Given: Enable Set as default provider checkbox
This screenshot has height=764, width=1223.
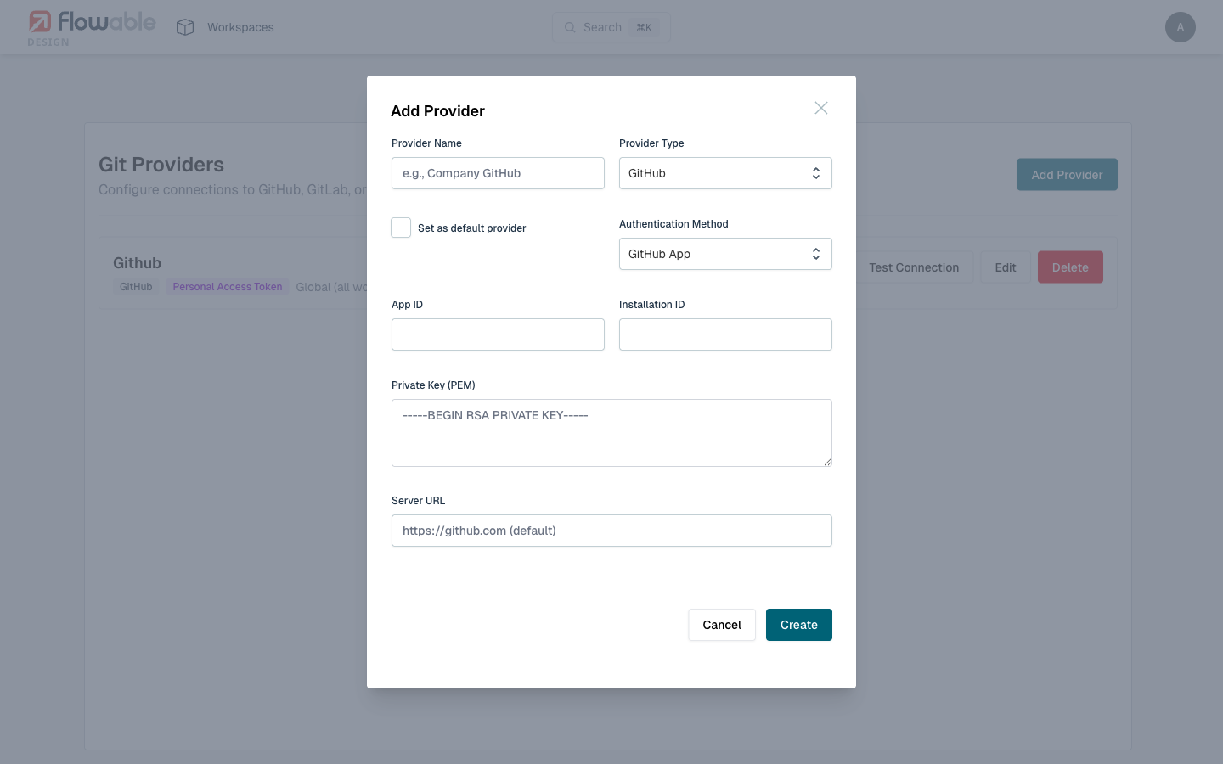Looking at the screenshot, I should 401,228.
